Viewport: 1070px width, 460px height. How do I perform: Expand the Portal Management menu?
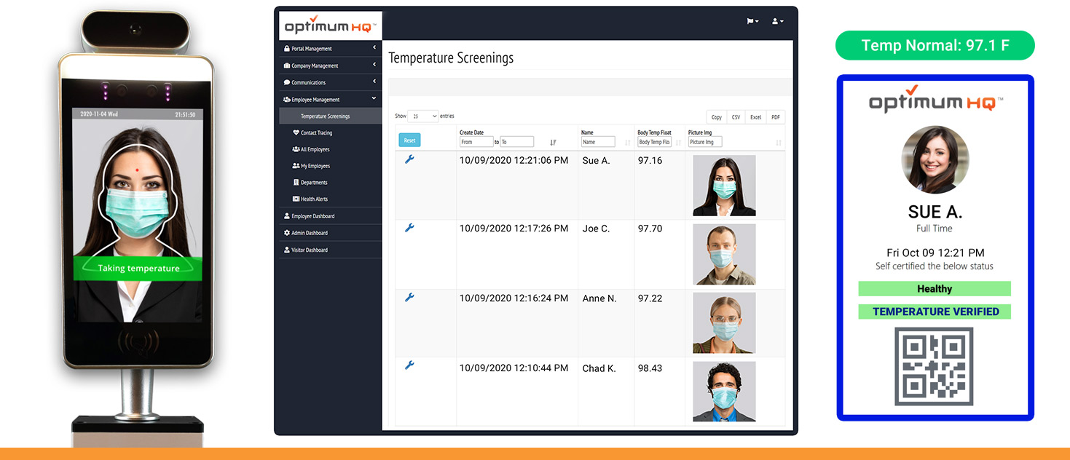[330, 49]
